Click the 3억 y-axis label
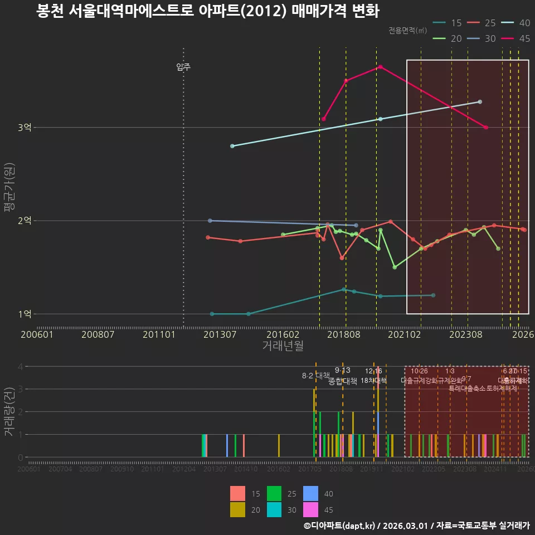This screenshot has height=535, width=535. pyautogui.click(x=25, y=127)
